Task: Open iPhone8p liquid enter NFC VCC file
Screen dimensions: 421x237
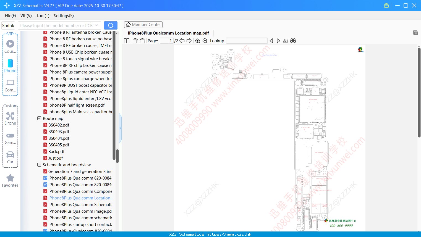Action: click(x=78, y=92)
